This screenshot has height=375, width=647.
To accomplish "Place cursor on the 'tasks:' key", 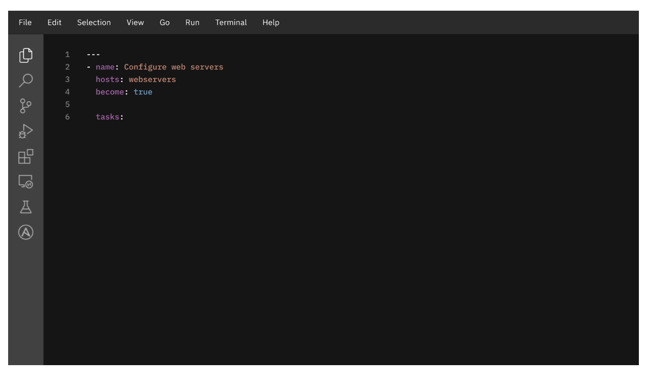I will [108, 117].
